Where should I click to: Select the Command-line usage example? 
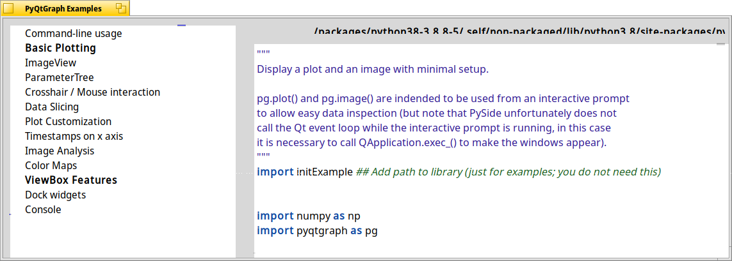[x=73, y=33]
